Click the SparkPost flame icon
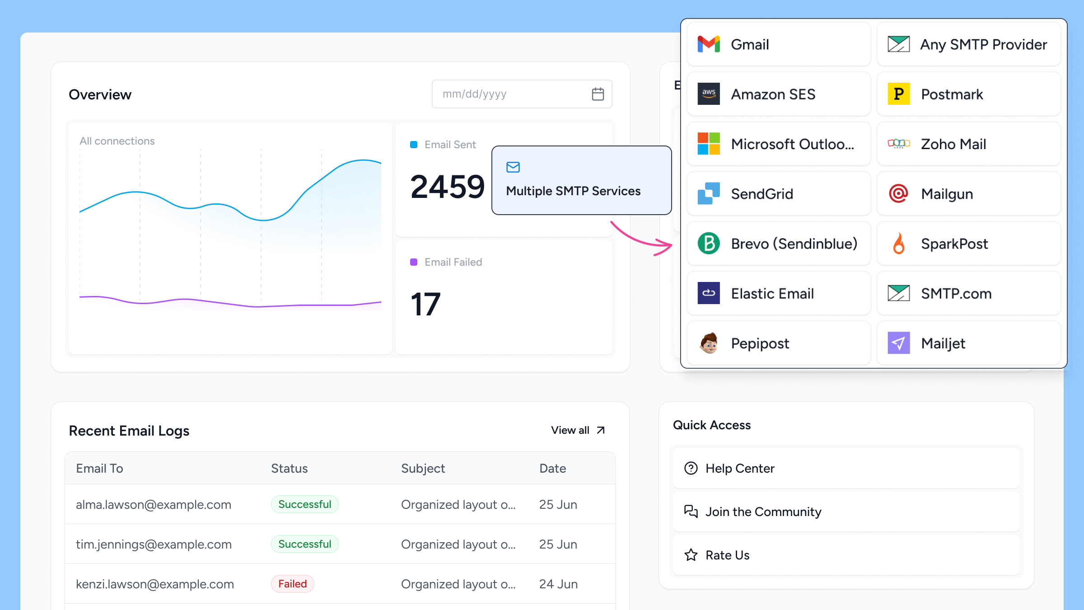The image size is (1084, 610). pyautogui.click(x=899, y=243)
